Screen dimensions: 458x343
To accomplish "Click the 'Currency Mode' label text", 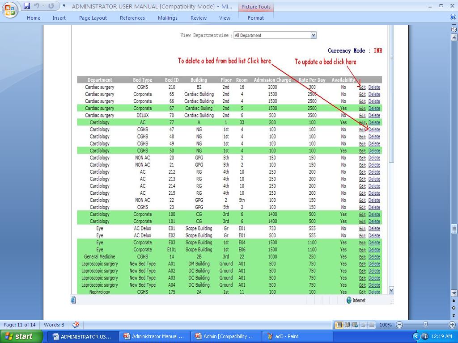I will pyautogui.click(x=347, y=51).
